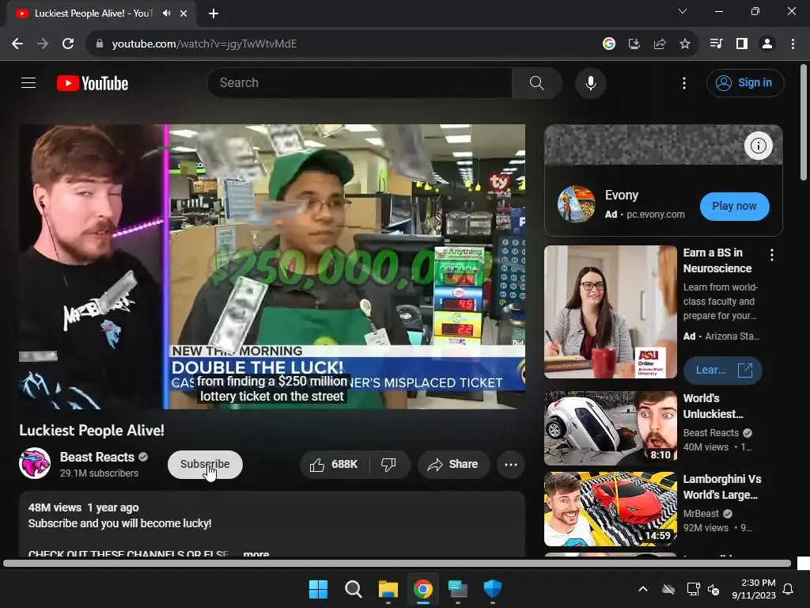The image size is (810, 608).
Task: Click the muted volume tray icon
Action: tap(713, 589)
